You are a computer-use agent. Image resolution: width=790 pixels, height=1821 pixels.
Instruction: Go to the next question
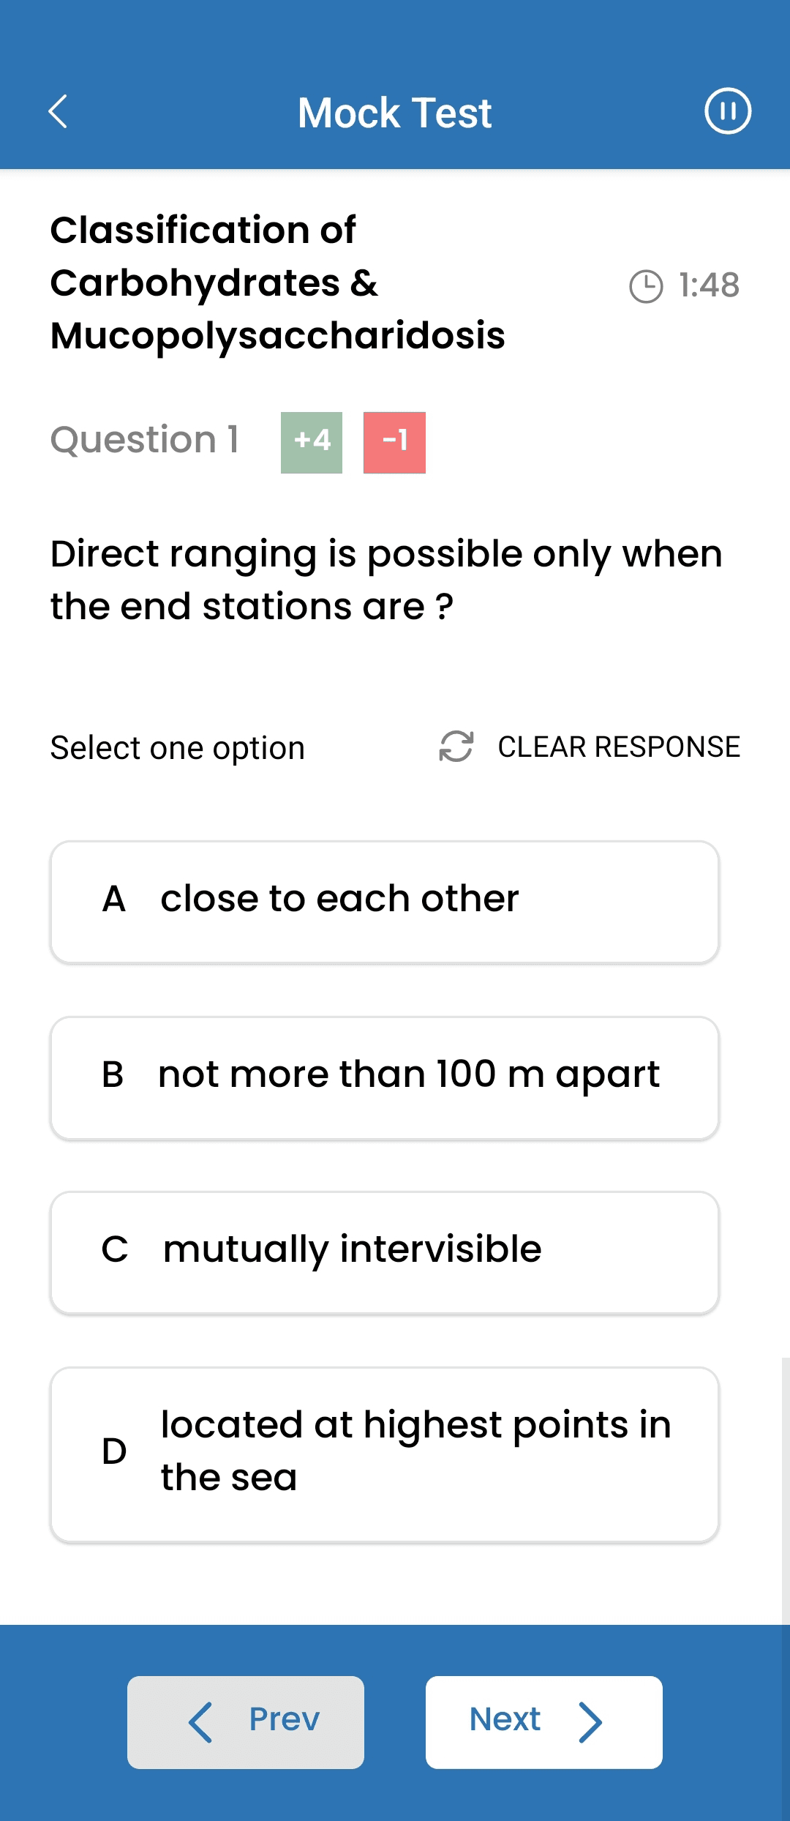(543, 1721)
